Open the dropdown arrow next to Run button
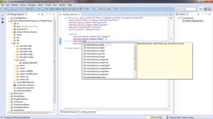Image resolution: width=213 pixels, height=119 pixels. [x=60, y=9]
